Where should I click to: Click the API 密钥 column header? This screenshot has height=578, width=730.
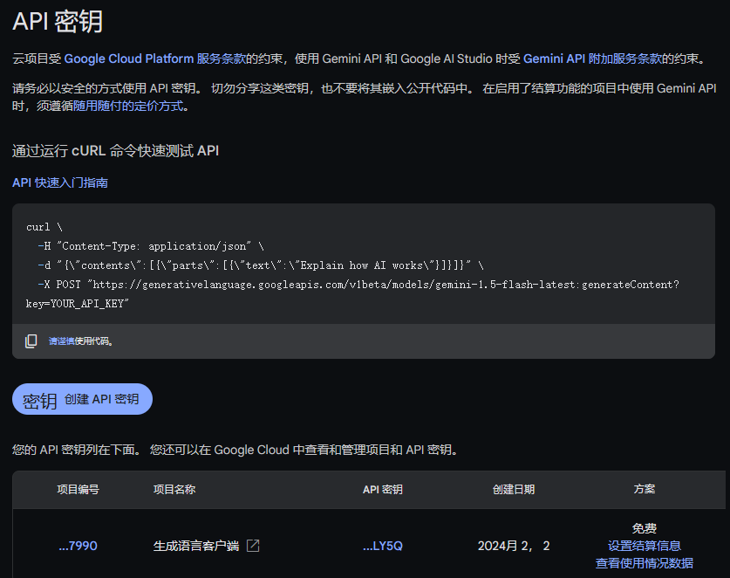[x=383, y=490]
